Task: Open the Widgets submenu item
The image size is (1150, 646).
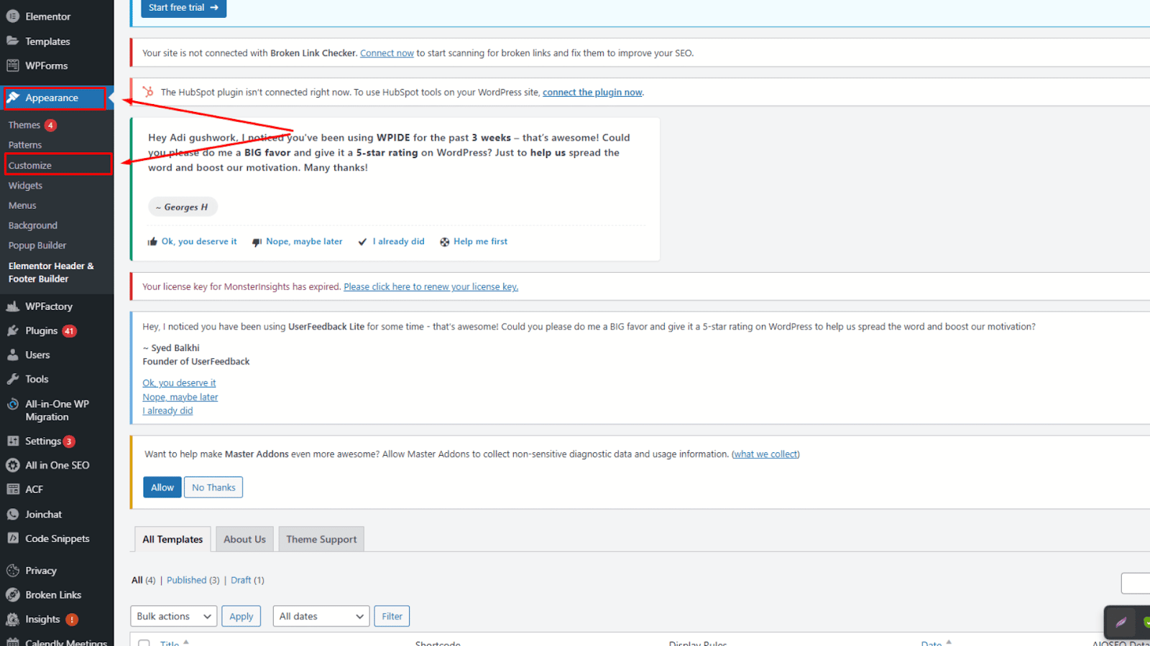Action: coord(25,185)
